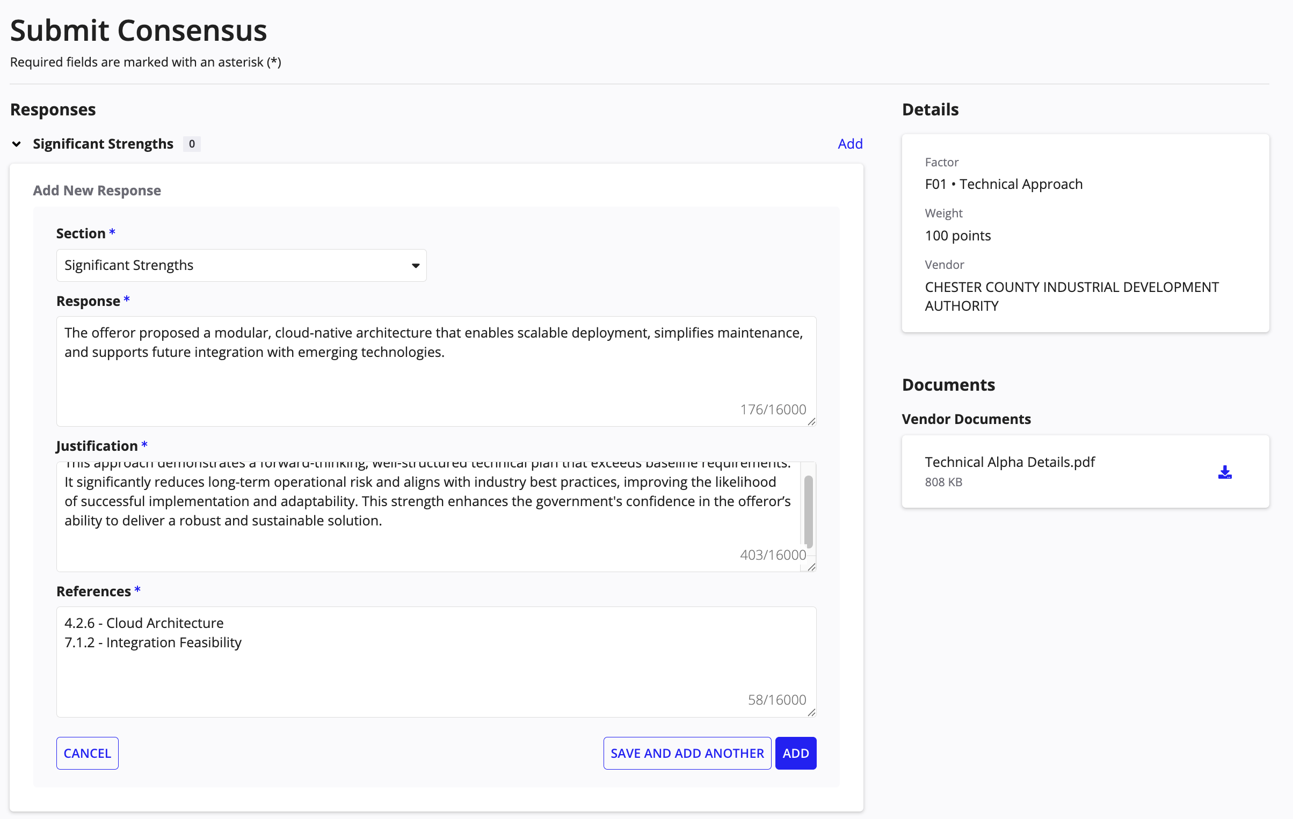Click the Technical Alpha Details.pdf file name
This screenshot has width=1293, height=819.
pyautogui.click(x=1009, y=462)
